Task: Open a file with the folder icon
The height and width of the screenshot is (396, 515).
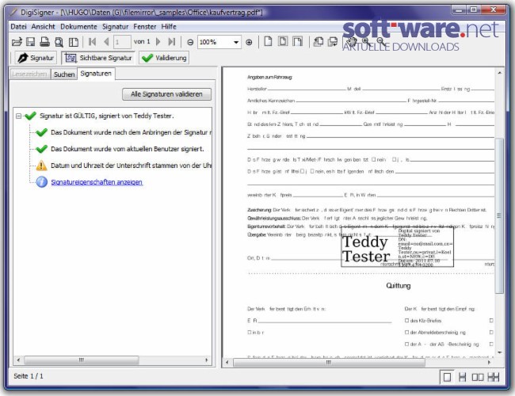Action: 17,42
